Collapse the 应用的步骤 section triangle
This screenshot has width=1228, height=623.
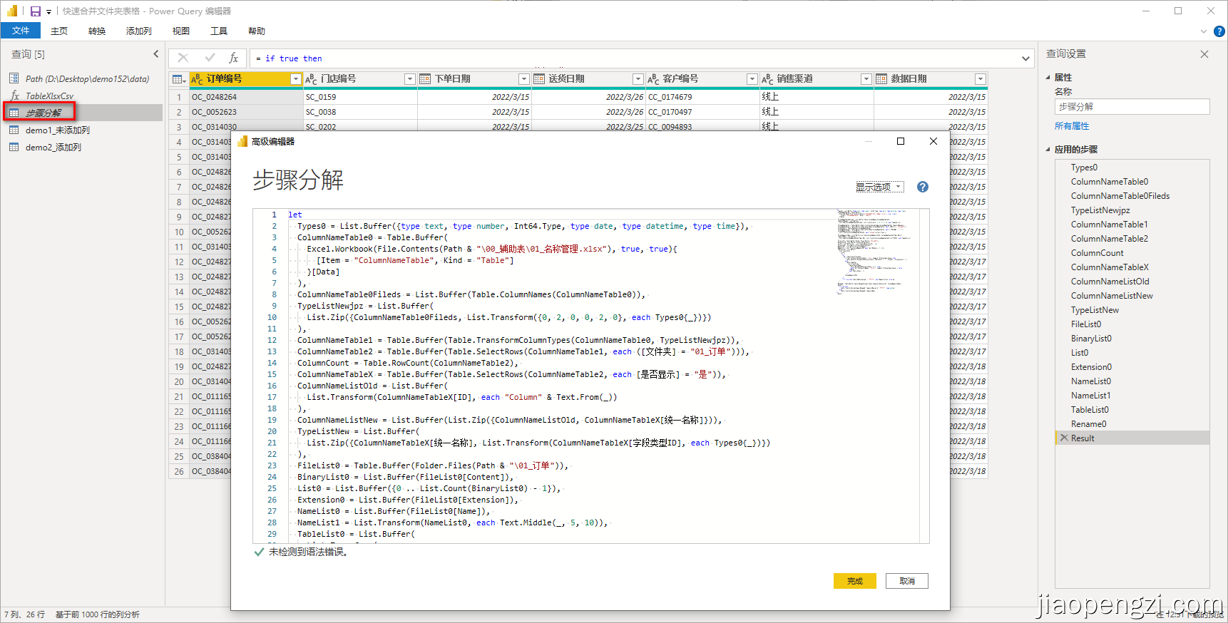tap(1048, 150)
